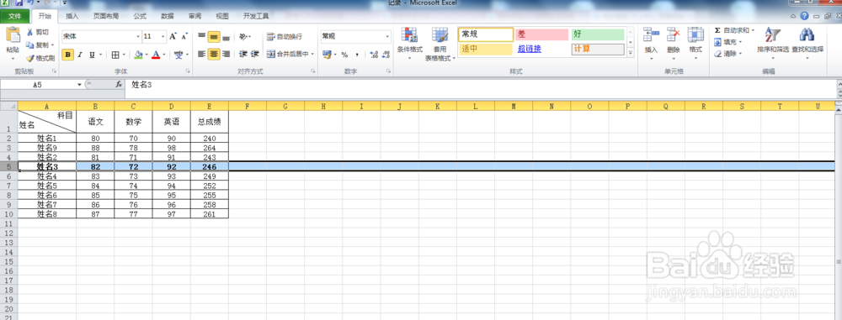Switch to the 审阅 review tab
This screenshot has height=320, width=842.
tap(195, 16)
